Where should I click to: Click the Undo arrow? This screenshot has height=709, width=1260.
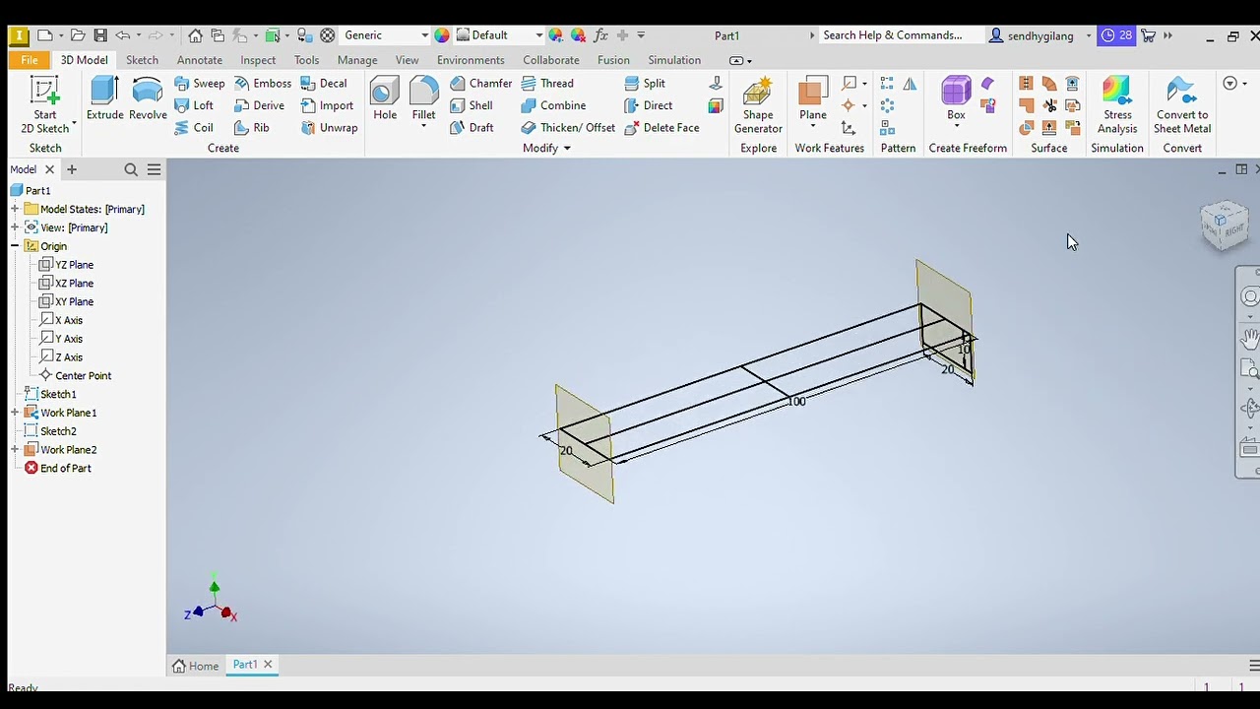tap(123, 35)
